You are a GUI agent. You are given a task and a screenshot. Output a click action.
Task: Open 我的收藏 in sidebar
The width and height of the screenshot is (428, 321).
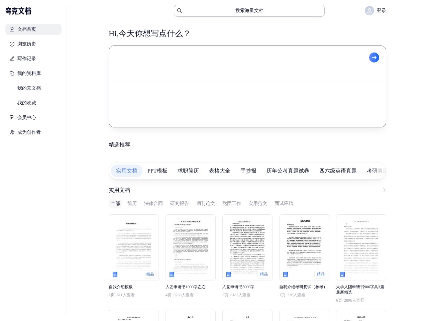pyautogui.click(x=27, y=103)
